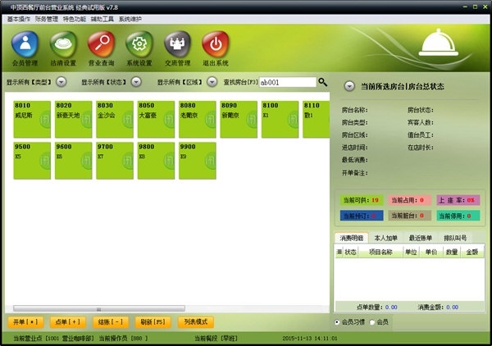This screenshot has width=492, height=346.
Task: Click the bell icon beside 当前所选房台 header
Action: [x=348, y=85]
